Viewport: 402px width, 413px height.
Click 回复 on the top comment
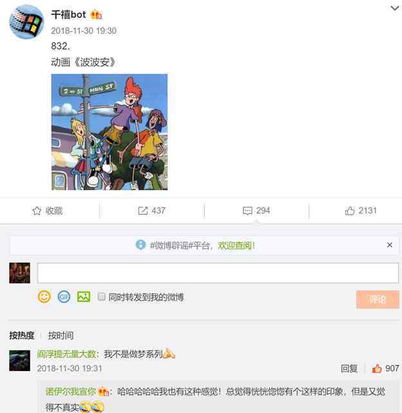pyautogui.click(x=349, y=369)
